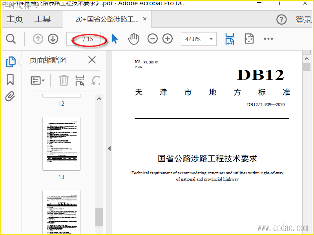314x235 pixels.
Task: Click the thumbnail panel scroll up arrow
Action: [x=99, y=99]
